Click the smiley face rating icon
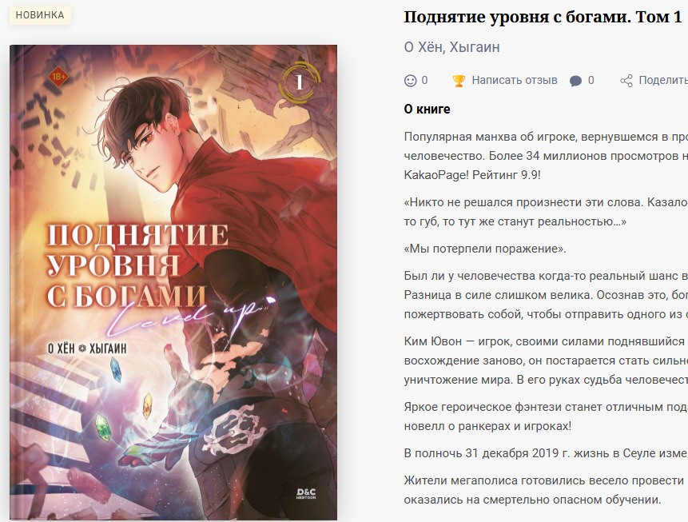Image resolution: width=688 pixels, height=522 pixels. pyautogui.click(x=410, y=81)
